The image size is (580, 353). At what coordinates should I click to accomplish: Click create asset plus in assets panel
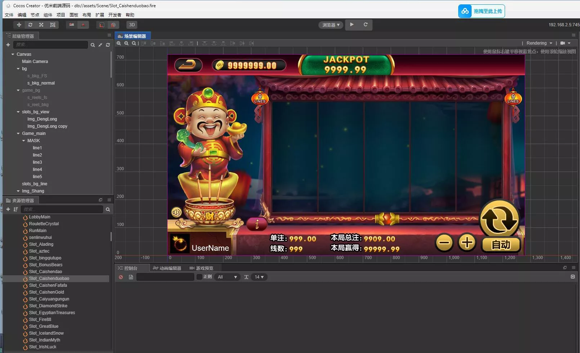8,209
